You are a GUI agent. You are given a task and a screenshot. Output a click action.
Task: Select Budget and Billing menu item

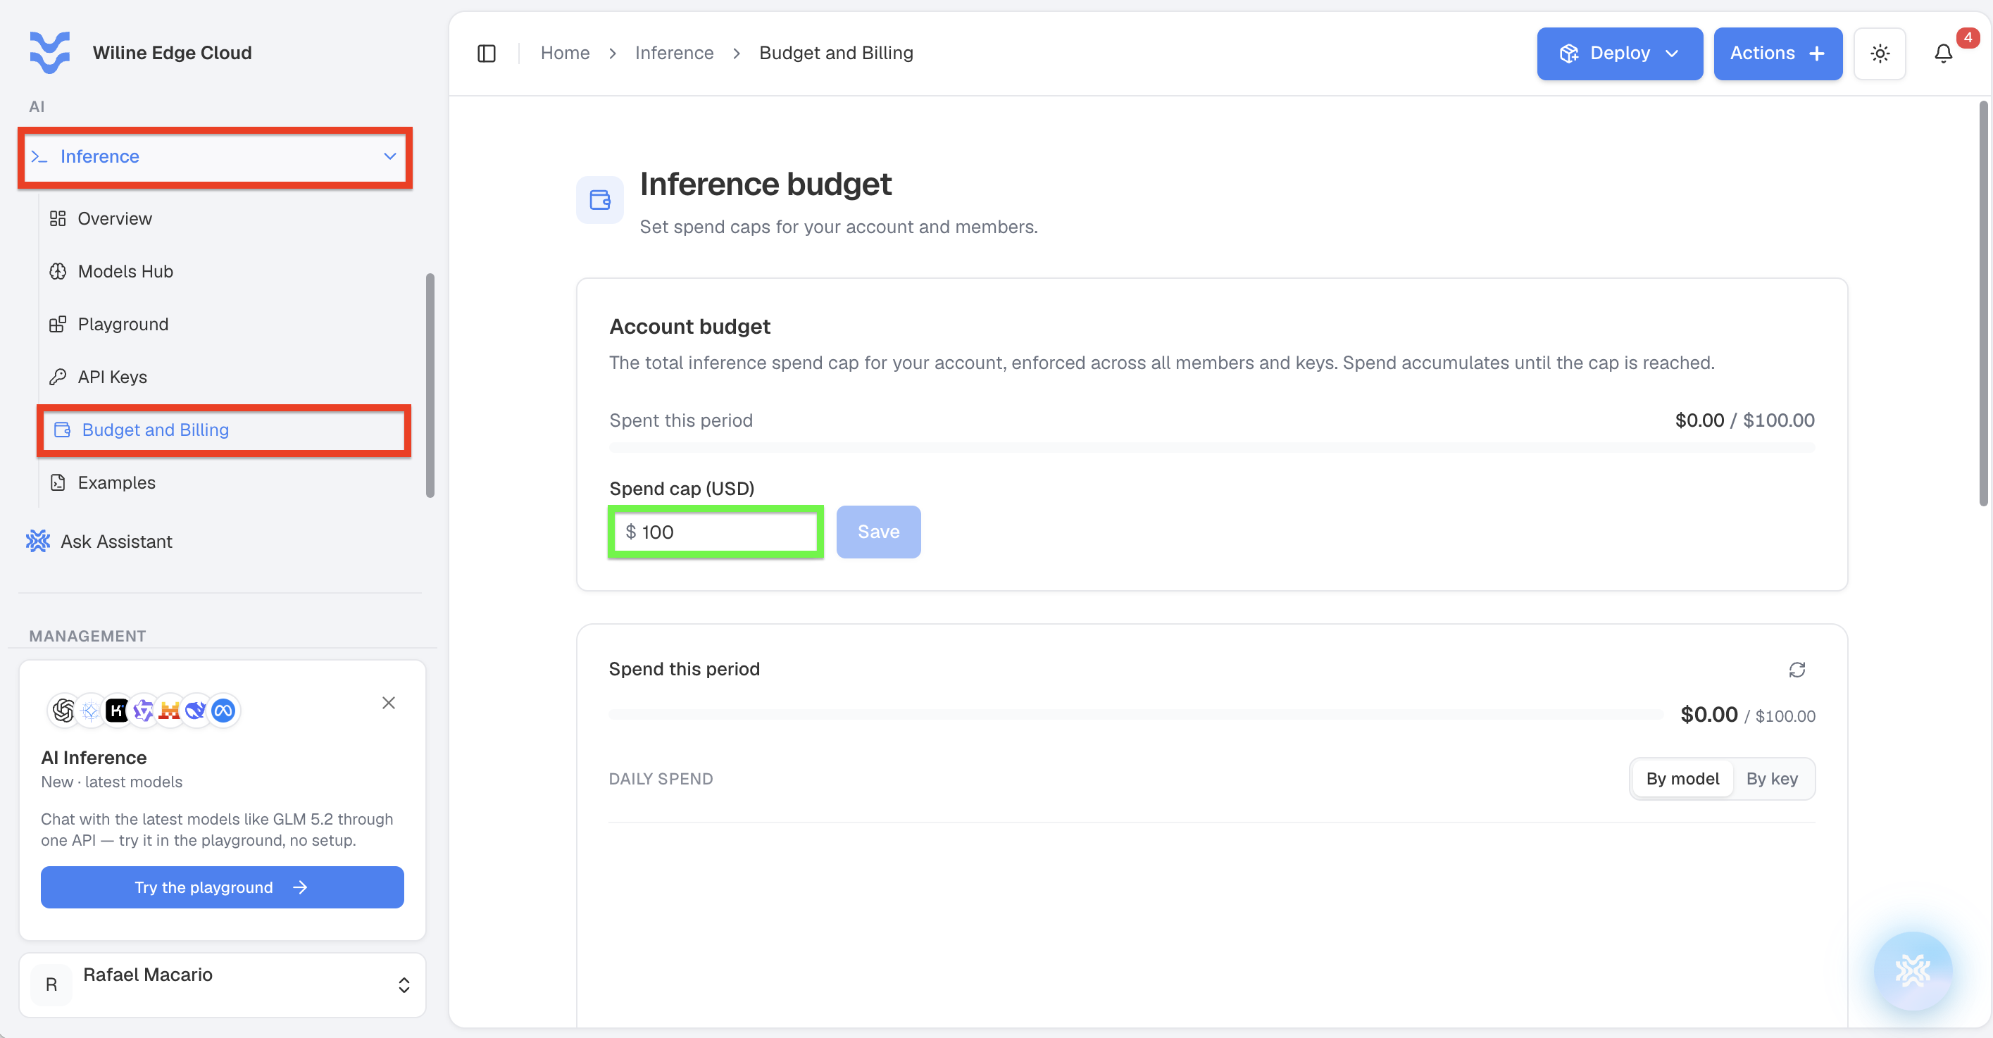tap(225, 430)
